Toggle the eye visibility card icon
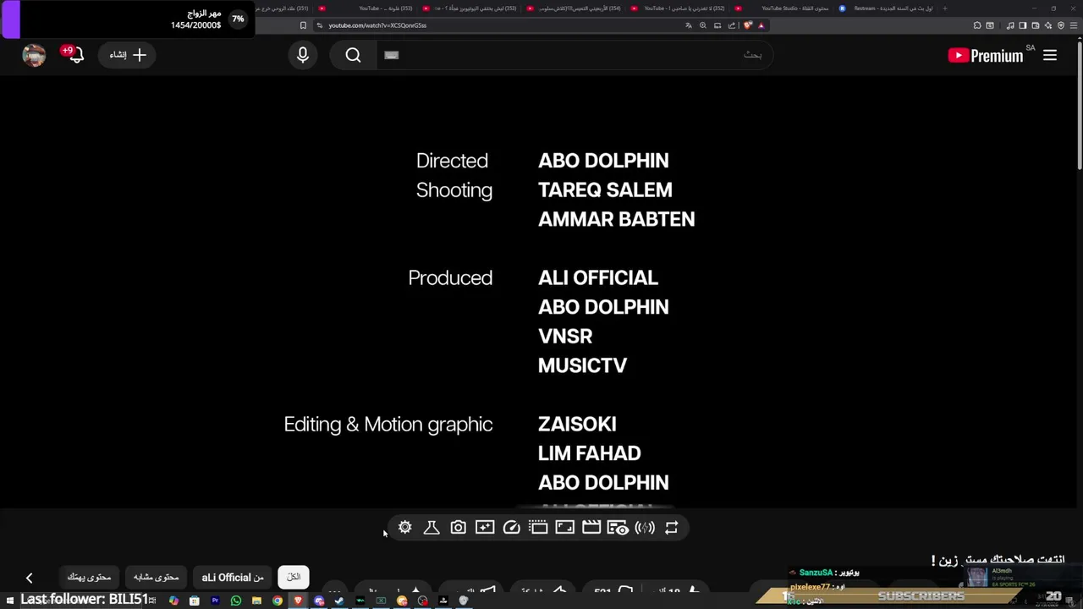Image resolution: width=1083 pixels, height=609 pixels. pos(618,528)
